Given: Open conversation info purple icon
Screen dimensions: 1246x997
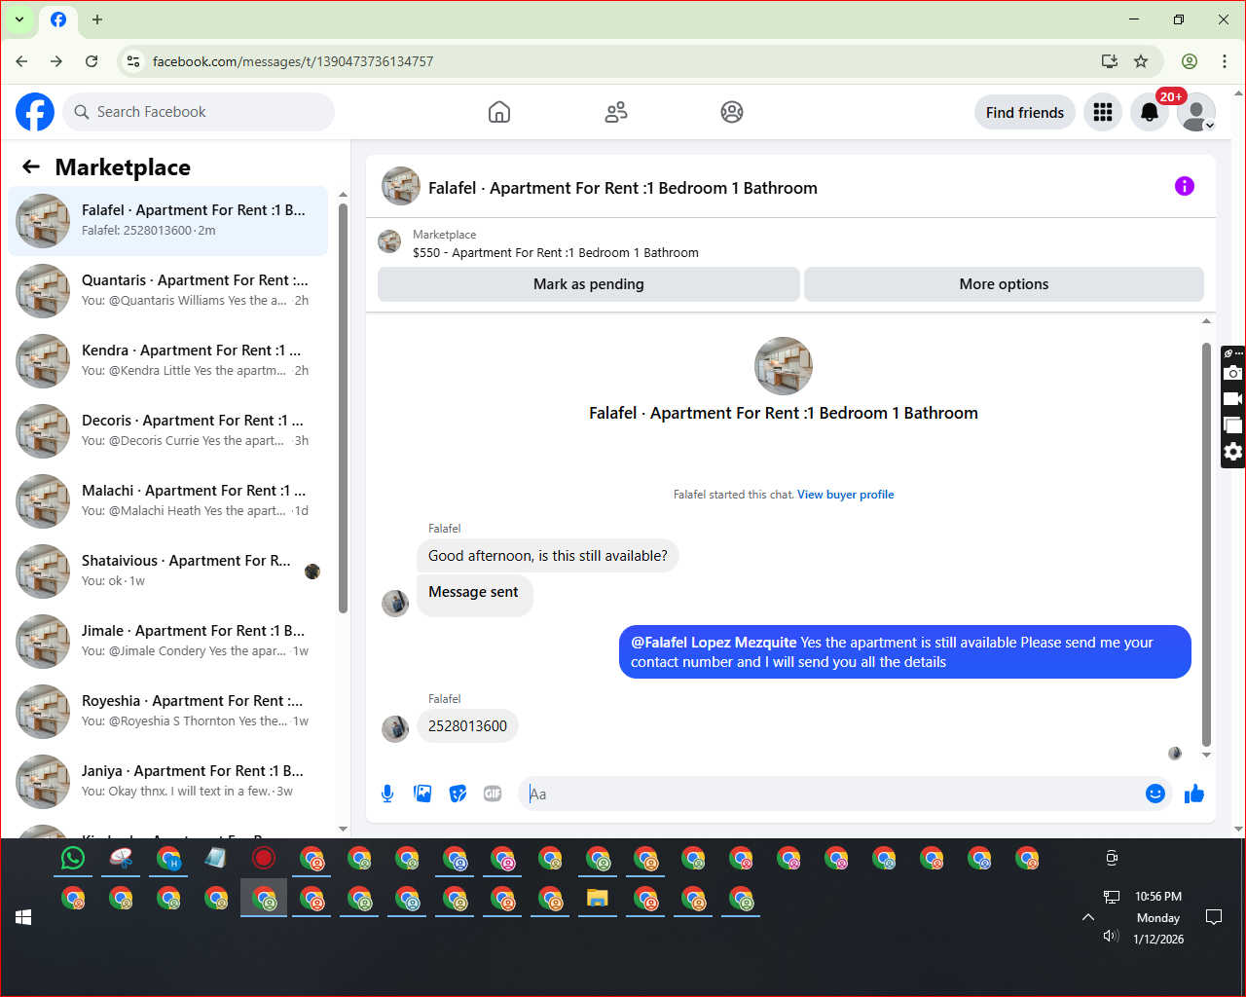Looking at the screenshot, I should tap(1185, 186).
